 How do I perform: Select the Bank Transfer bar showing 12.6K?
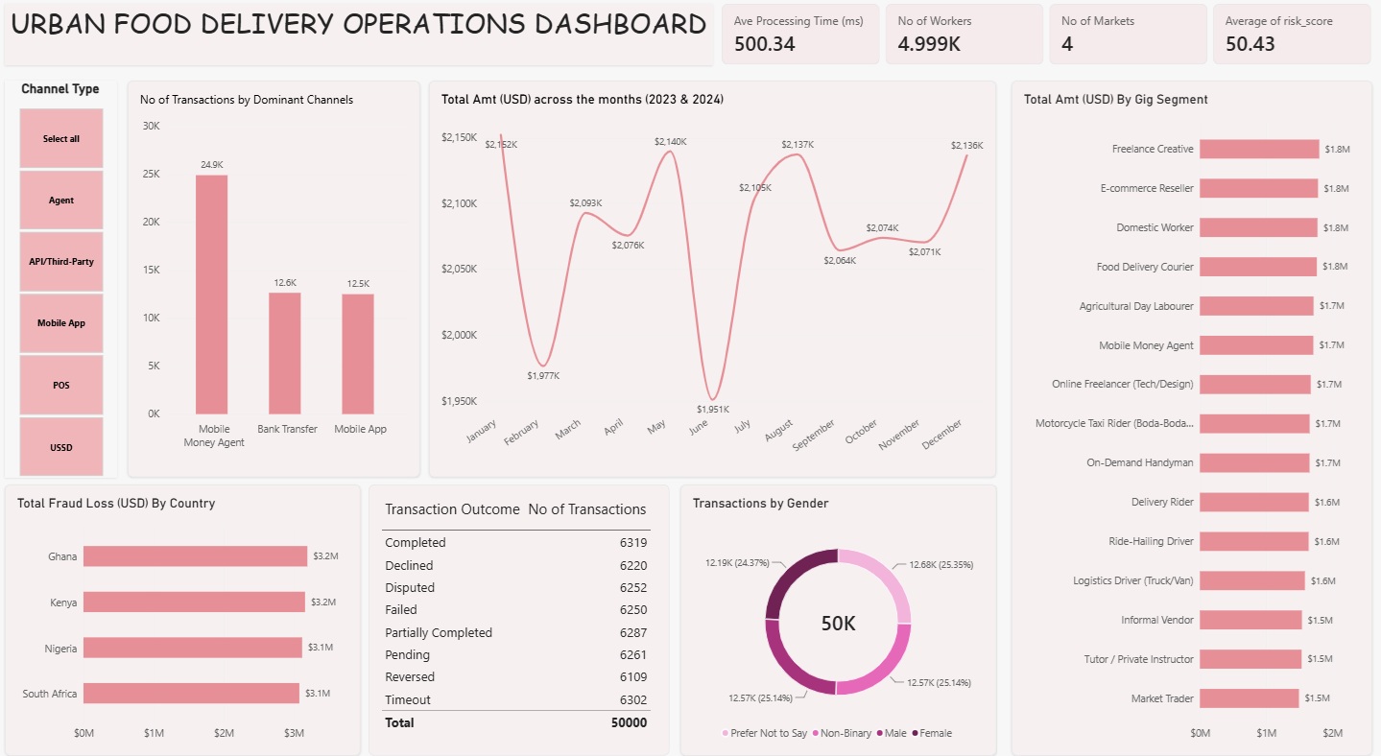pos(285,353)
